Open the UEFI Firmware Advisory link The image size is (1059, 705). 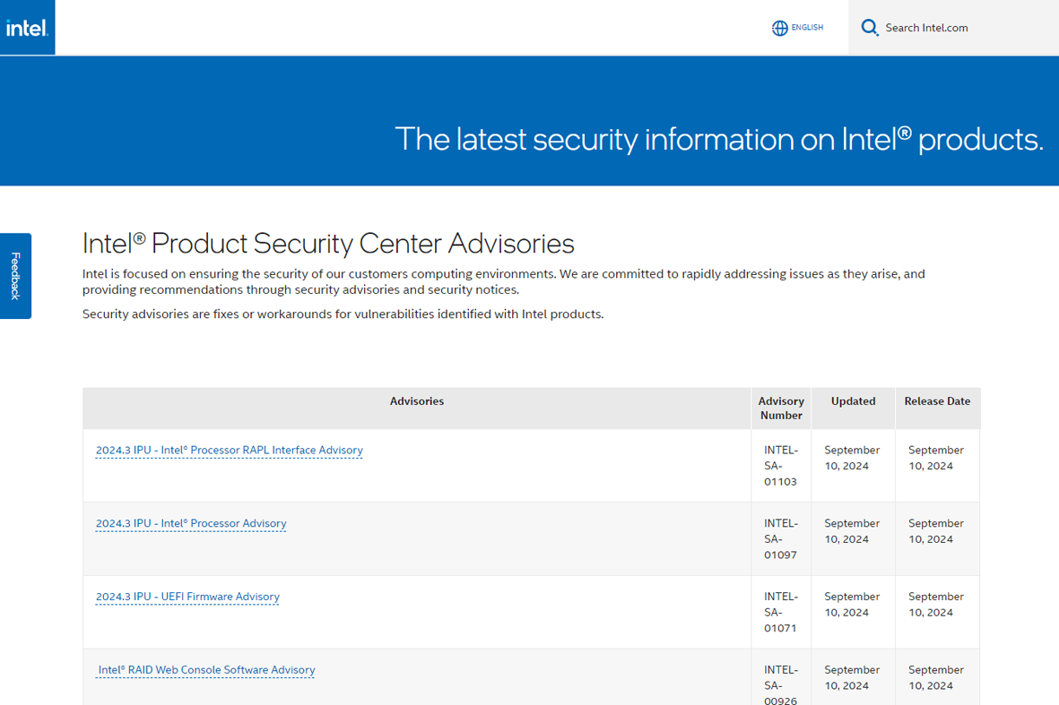(187, 598)
